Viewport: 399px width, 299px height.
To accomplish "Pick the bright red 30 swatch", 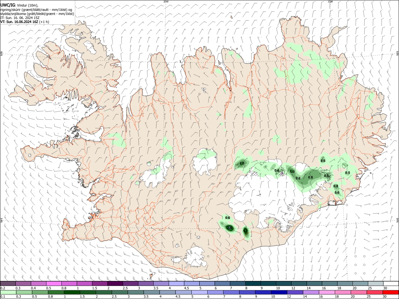I will point(391,292).
